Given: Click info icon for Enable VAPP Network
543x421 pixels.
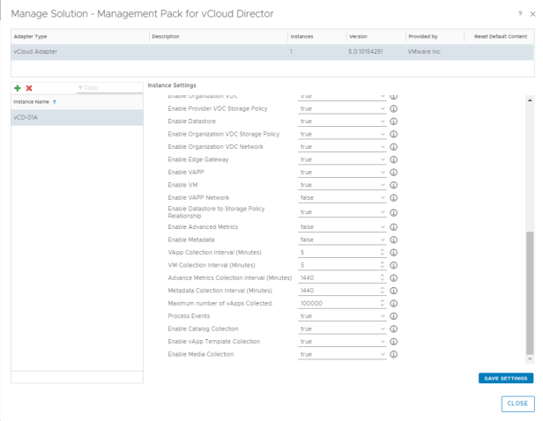Looking at the screenshot, I should pyautogui.click(x=394, y=198).
